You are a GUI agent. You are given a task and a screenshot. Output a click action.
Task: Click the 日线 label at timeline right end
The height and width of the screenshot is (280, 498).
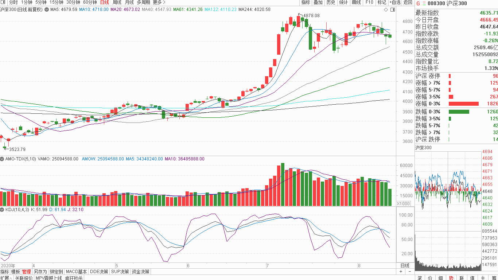tap(405, 265)
